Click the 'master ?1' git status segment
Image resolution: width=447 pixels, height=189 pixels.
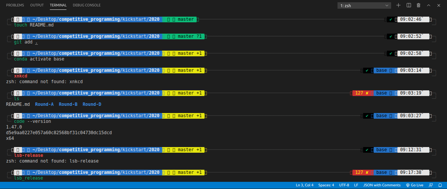pyautogui.click(x=190, y=37)
